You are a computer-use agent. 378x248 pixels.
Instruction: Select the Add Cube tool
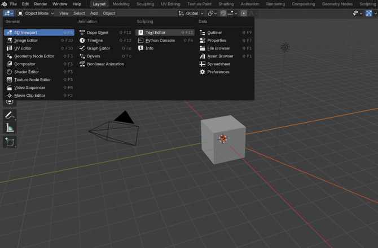[10, 142]
